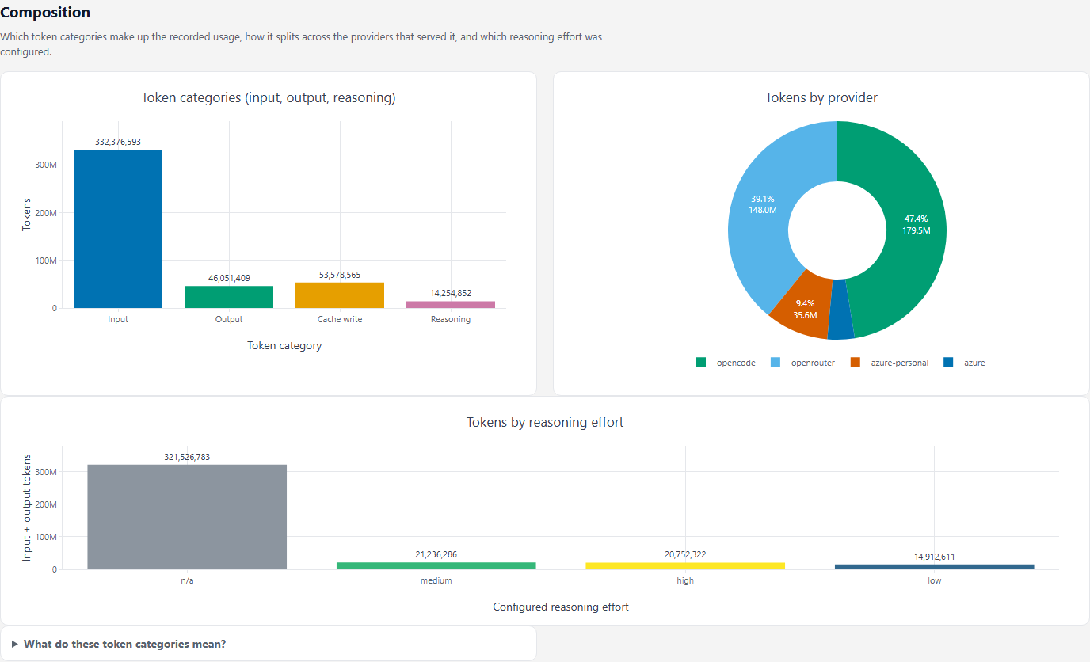Click the green opencode legend swatch
This screenshot has height=662, width=1090.
(x=701, y=363)
